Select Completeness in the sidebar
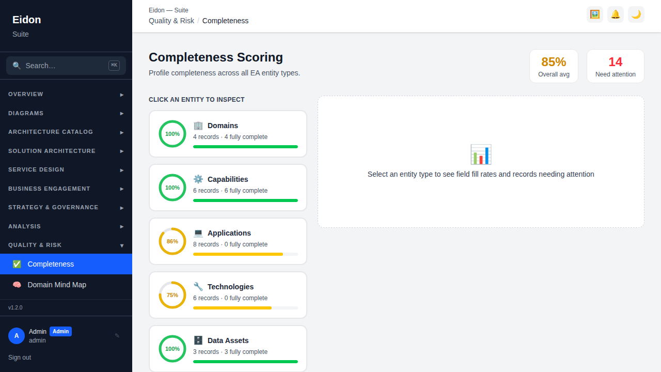 (x=66, y=264)
